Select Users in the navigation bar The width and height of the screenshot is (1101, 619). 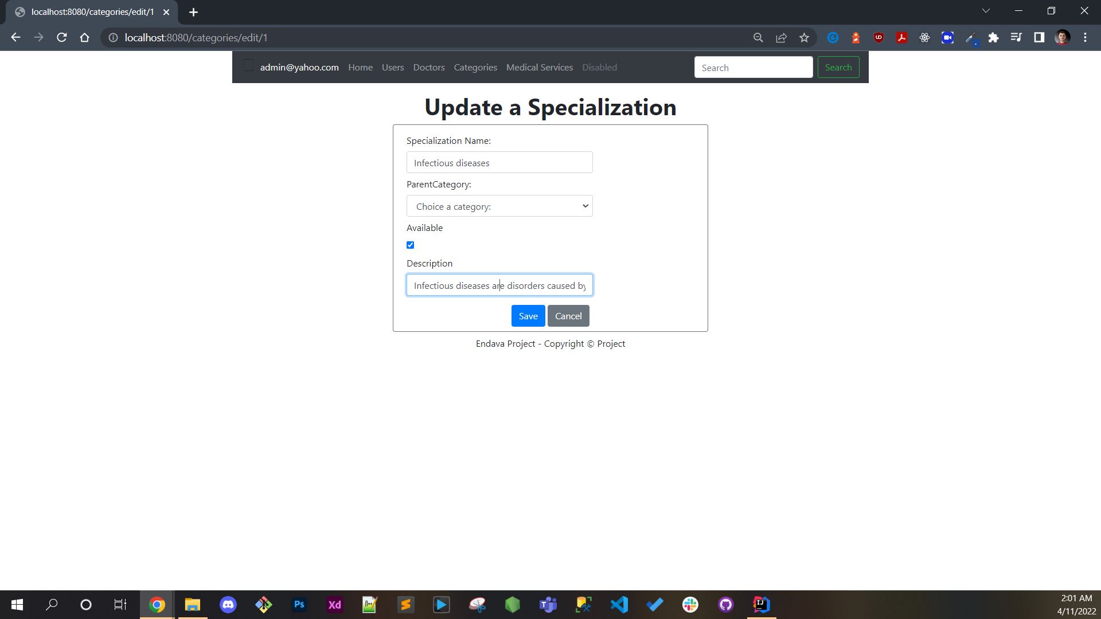pos(393,67)
